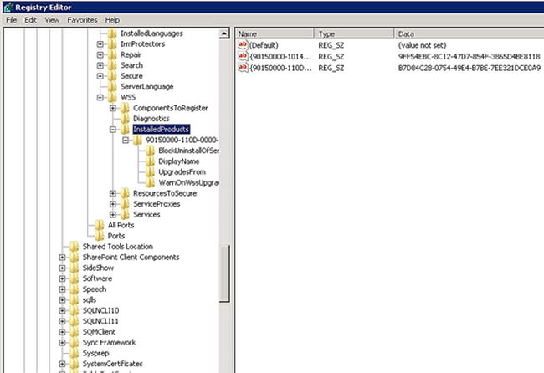The image size is (544, 373).
Task: Click the WSS folder icon
Action: click(x=112, y=97)
